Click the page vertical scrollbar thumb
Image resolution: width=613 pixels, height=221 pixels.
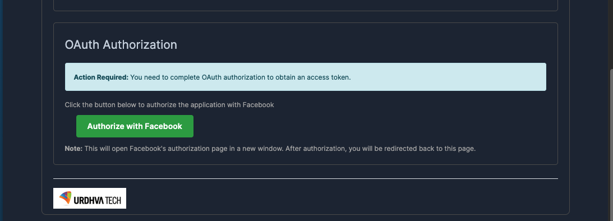(611, 145)
